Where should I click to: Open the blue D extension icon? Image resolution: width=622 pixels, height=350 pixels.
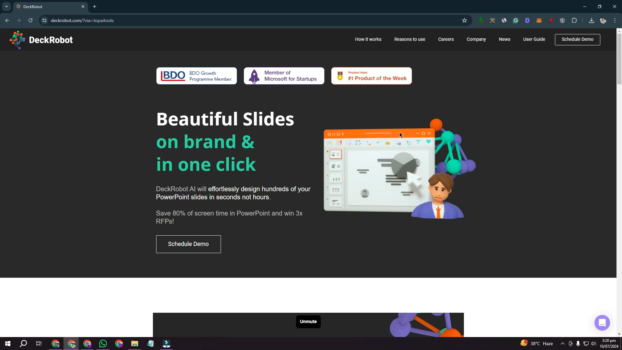coord(527,20)
